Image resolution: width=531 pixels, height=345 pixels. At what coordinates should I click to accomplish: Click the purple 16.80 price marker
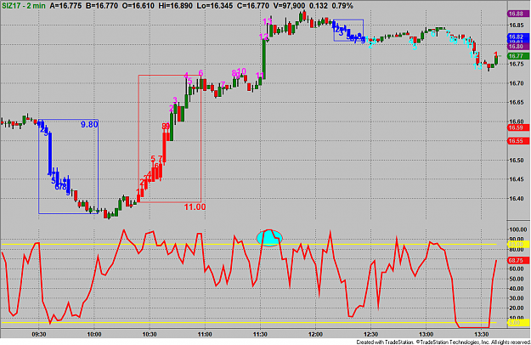[x=518, y=47]
